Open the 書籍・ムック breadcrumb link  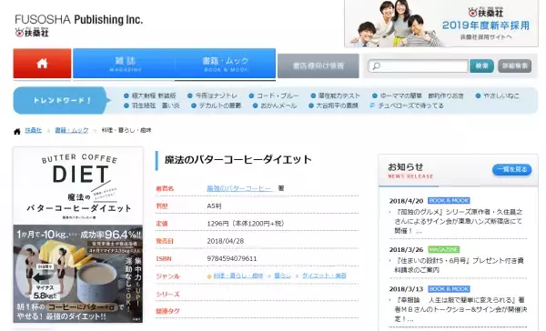click(x=72, y=130)
